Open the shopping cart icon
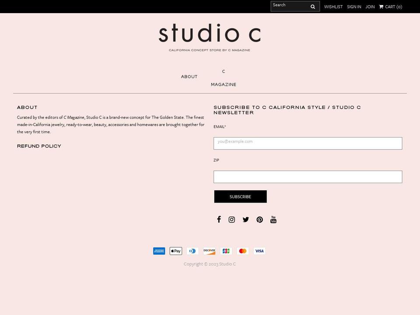The width and height of the screenshot is (420, 315). (381, 7)
